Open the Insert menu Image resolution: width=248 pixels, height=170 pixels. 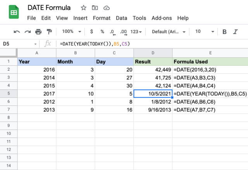(x=80, y=18)
